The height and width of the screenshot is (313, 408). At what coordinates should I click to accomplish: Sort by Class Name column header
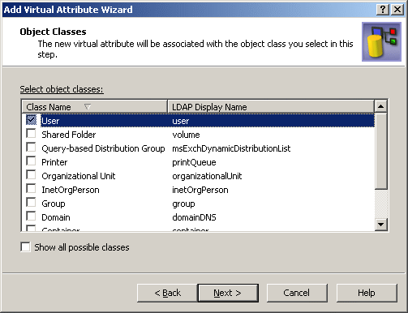(94, 107)
